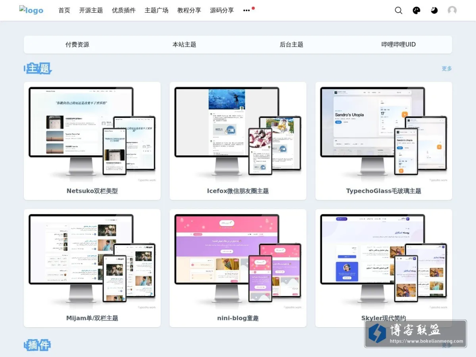Select the 后台主题 tab
476x357 pixels.
(x=292, y=44)
